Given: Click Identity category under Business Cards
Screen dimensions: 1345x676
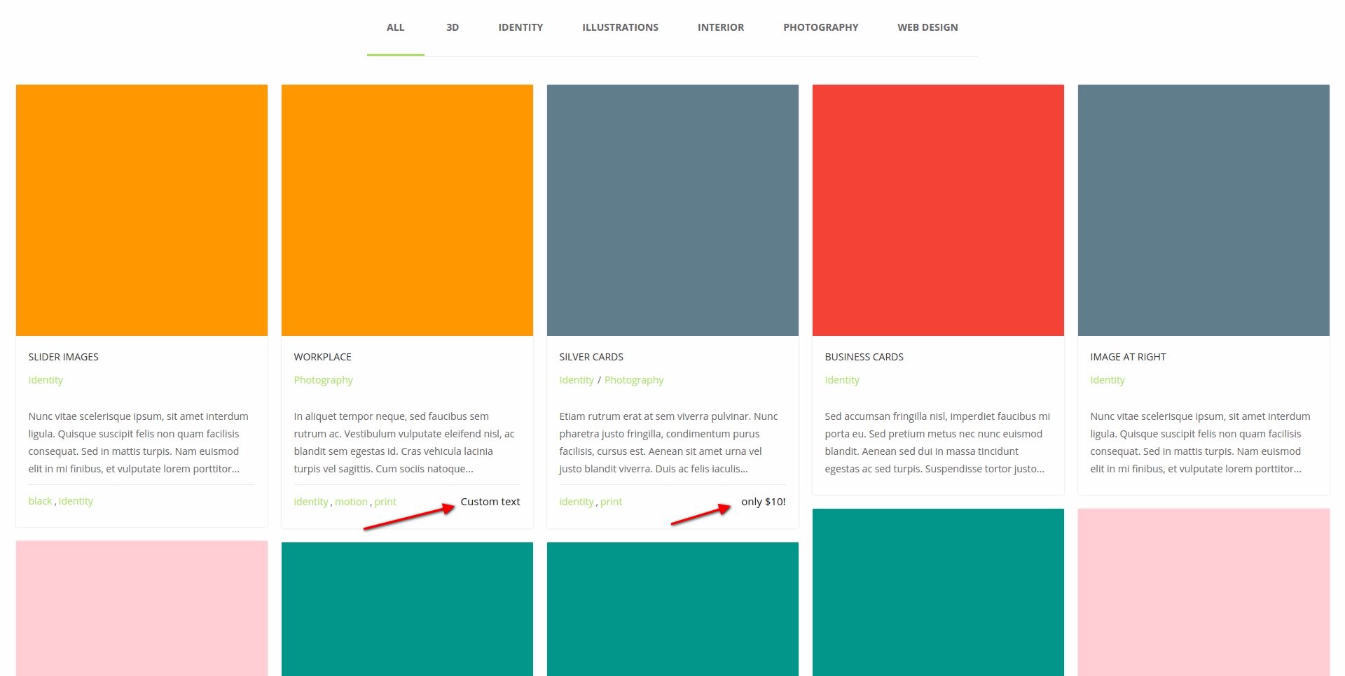Looking at the screenshot, I should 842,380.
